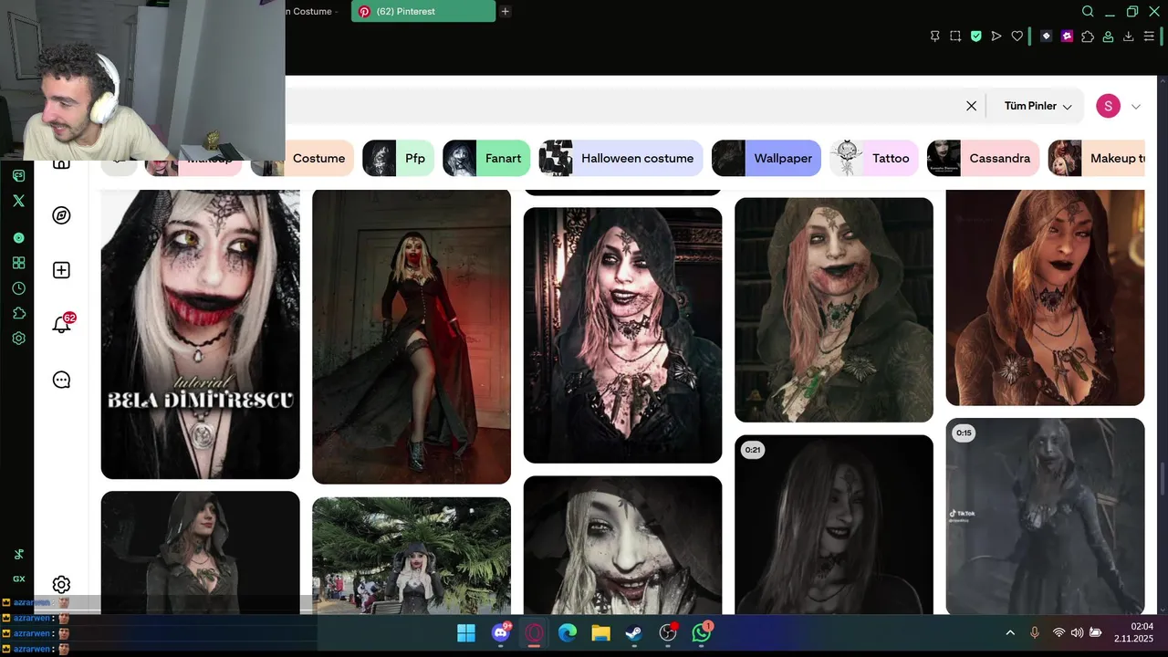The image size is (1168, 657).
Task: Open Microsoft Edge from the taskbar
Action: click(567, 632)
